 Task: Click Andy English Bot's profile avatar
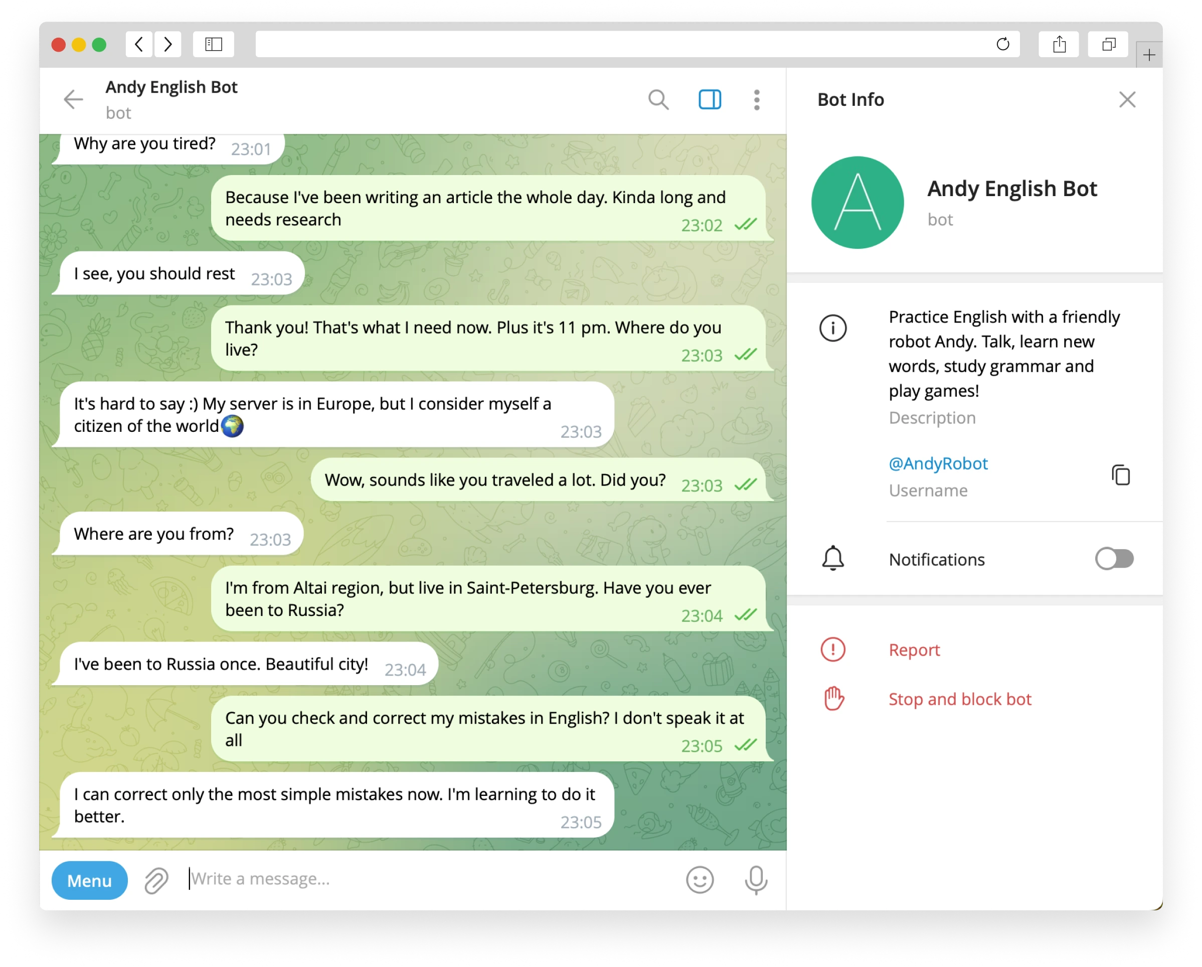(857, 203)
